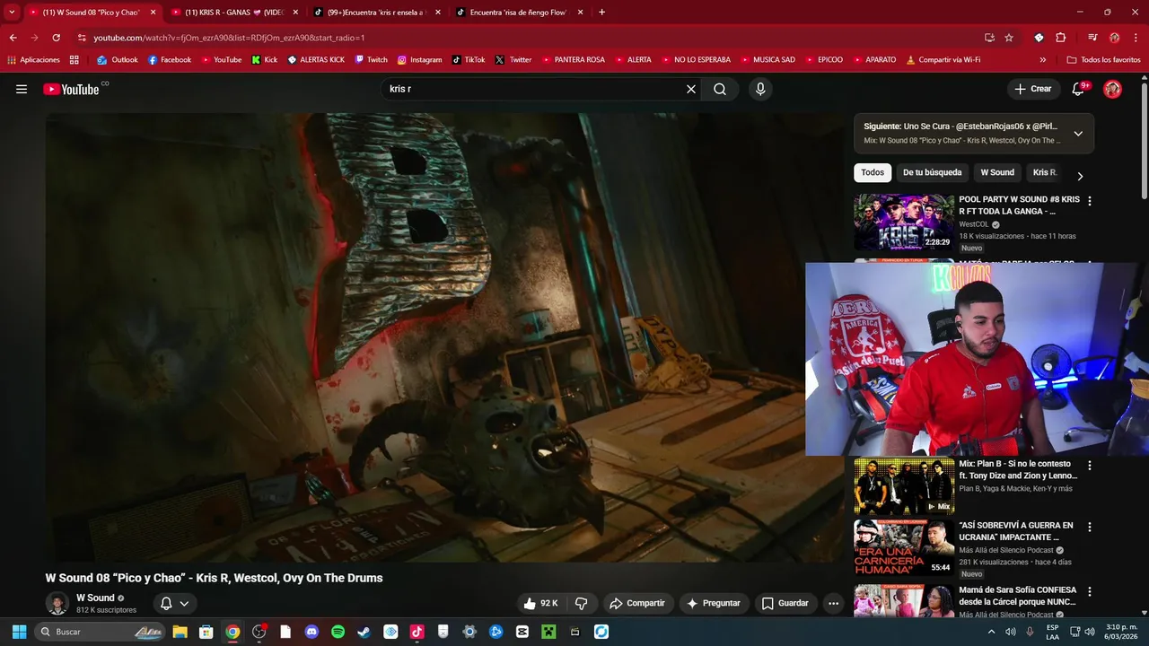Open the Kick bookmark
Image resolution: width=1149 pixels, height=646 pixels.
[x=264, y=60]
